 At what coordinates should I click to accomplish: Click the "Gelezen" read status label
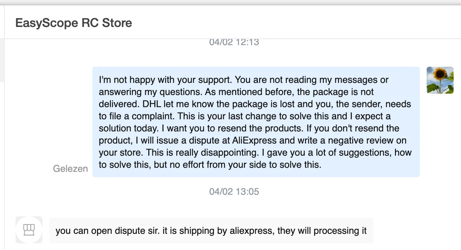tap(70, 169)
